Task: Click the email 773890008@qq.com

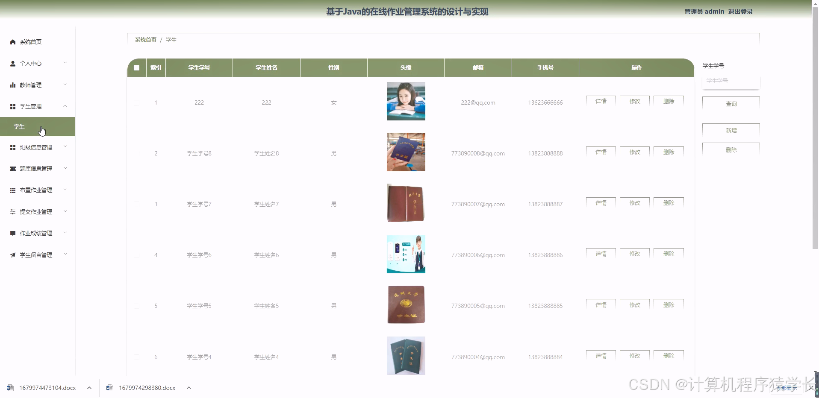Action: pyautogui.click(x=478, y=153)
